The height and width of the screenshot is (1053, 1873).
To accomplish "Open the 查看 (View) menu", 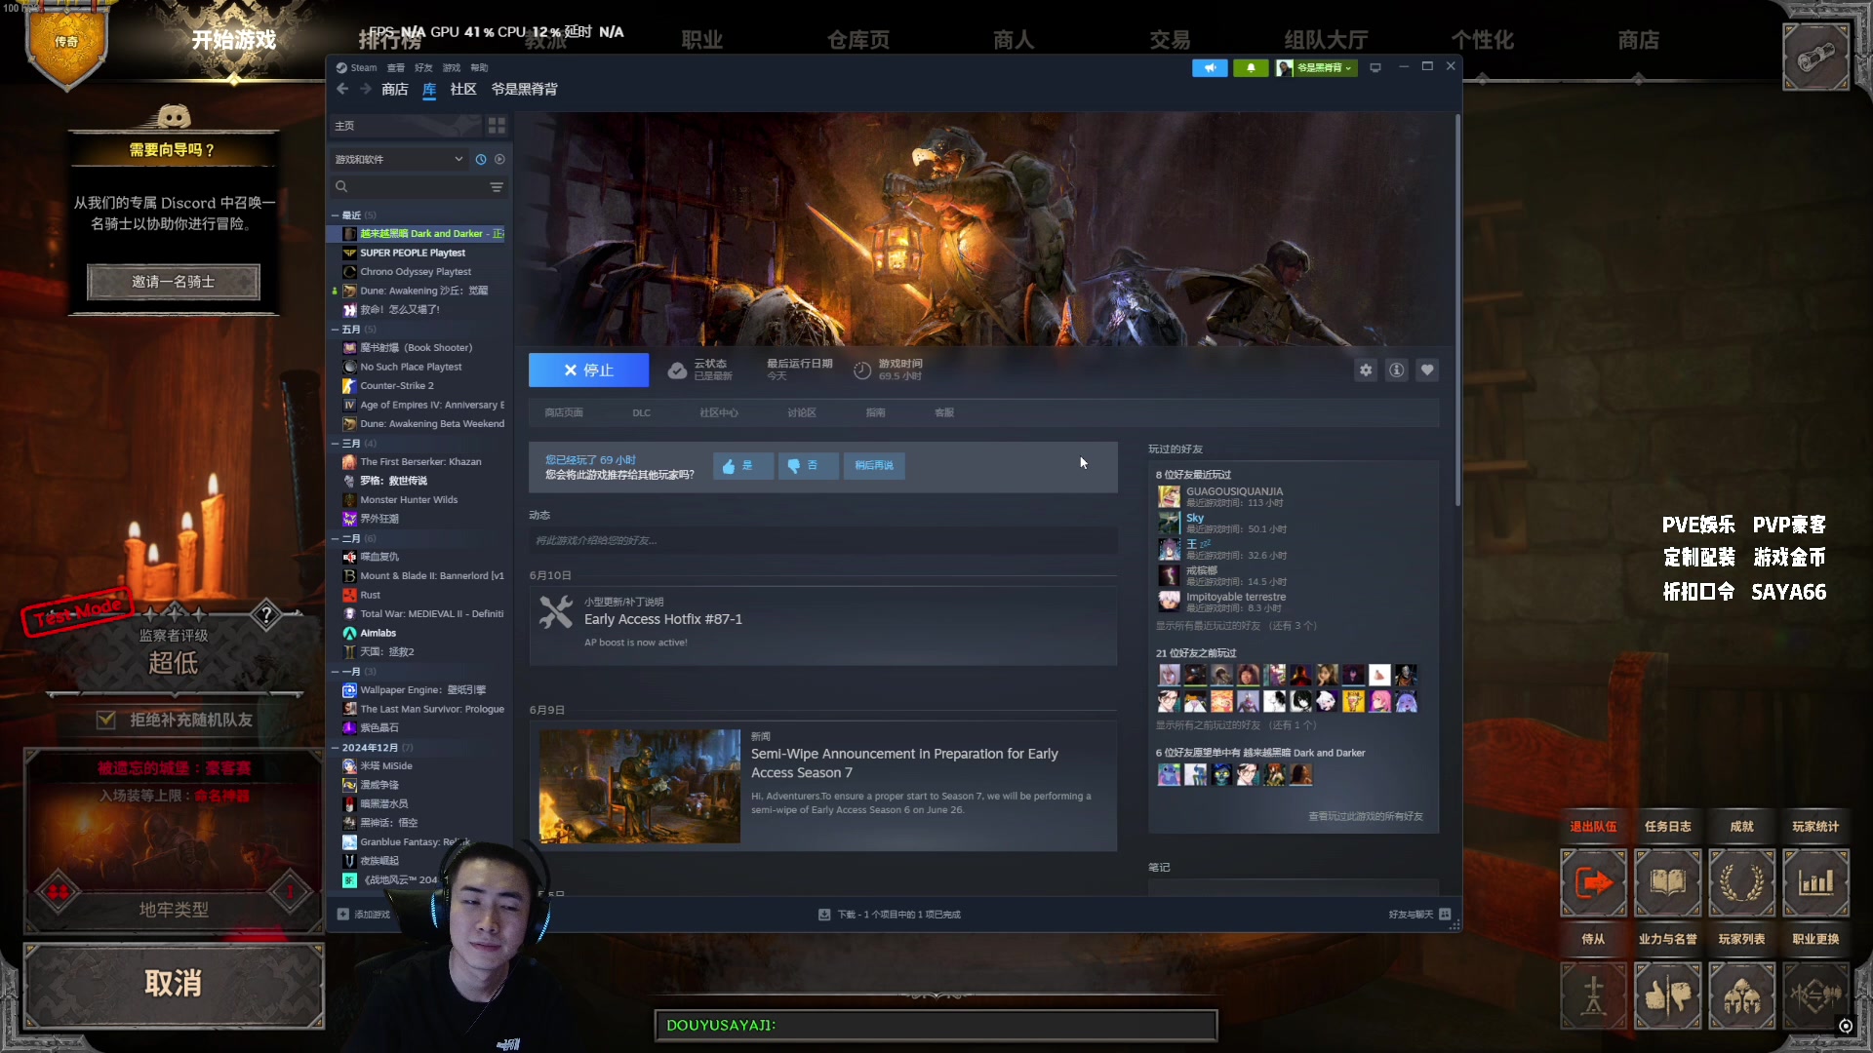I will pos(395,67).
